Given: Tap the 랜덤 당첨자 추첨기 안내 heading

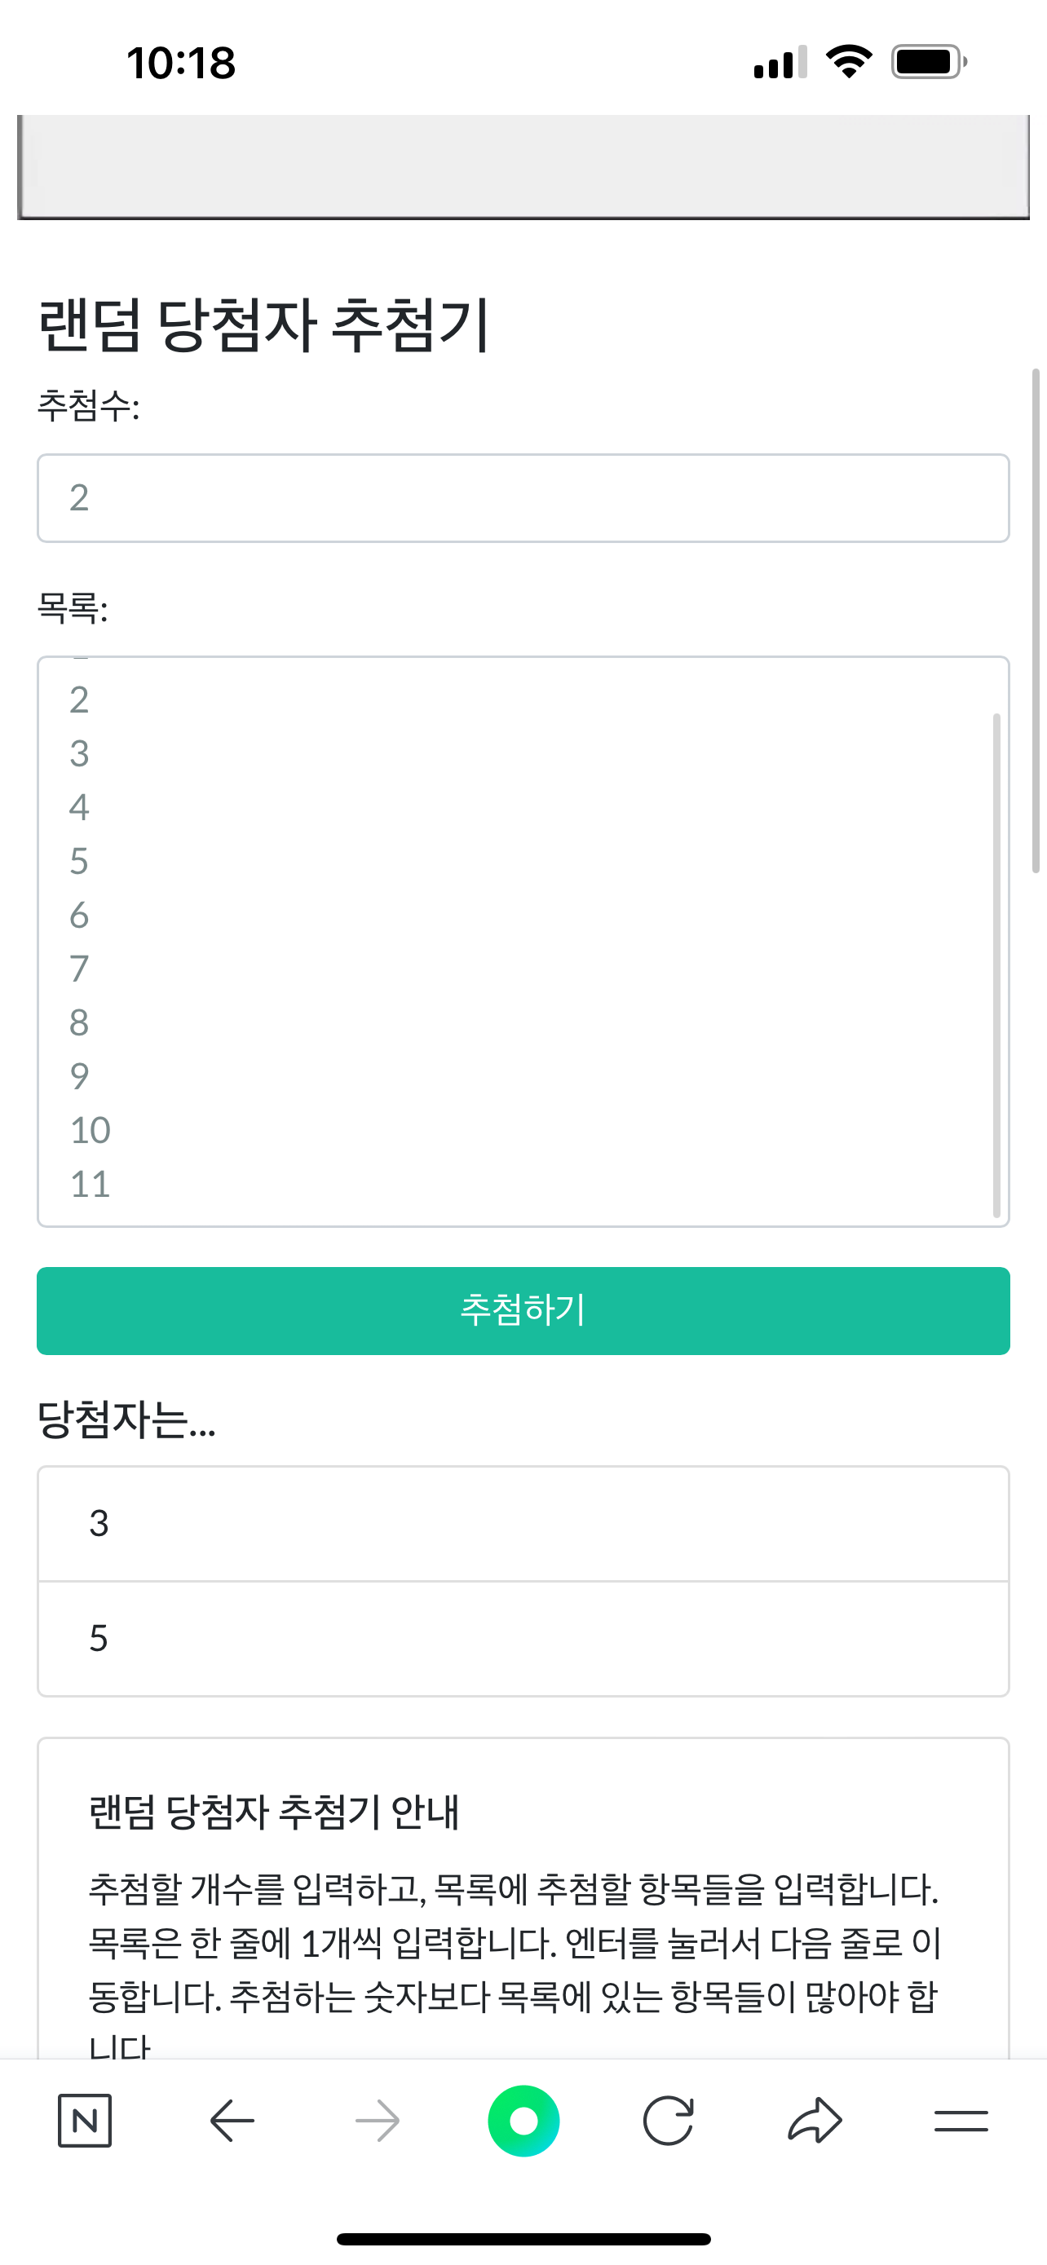Looking at the screenshot, I should [x=274, y=1813].
